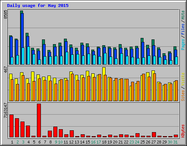Image resolution: width=187 pixels, height=146 pixels.
Task: Click the 8585 hits axis label
Action: pyautogui.click(x=5, y=14)
